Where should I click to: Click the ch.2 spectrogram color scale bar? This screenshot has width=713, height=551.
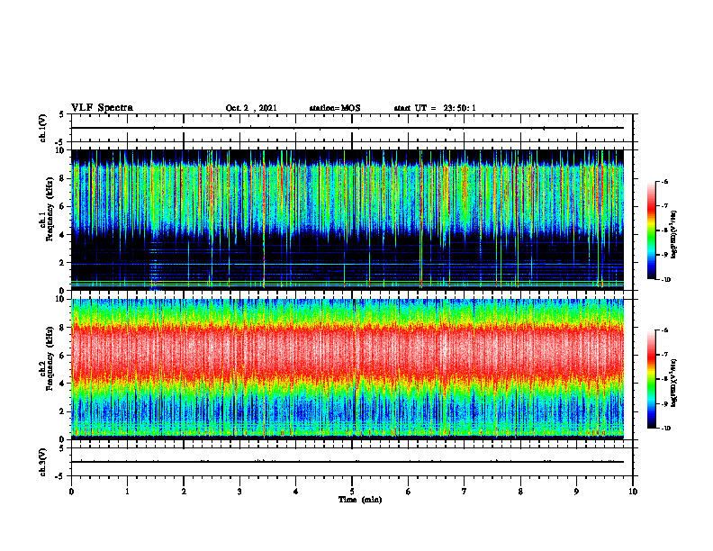(652, 379)
